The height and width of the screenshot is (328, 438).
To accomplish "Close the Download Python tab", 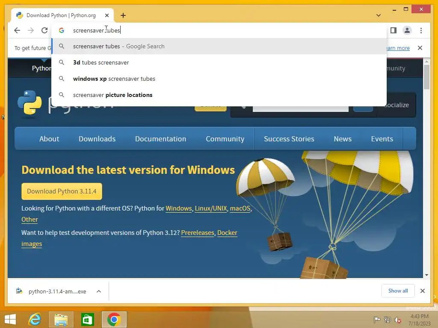I will pos(107,15).
